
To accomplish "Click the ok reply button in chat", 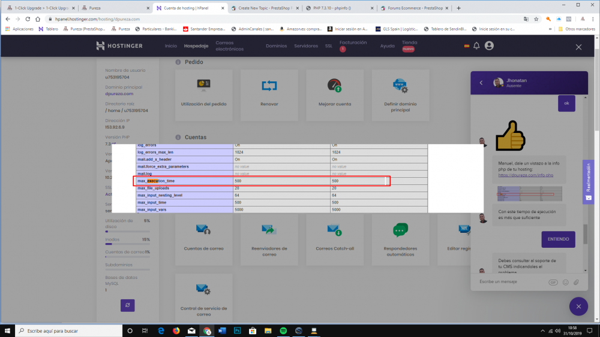I will pyautogui.click(x=566, y=104).
